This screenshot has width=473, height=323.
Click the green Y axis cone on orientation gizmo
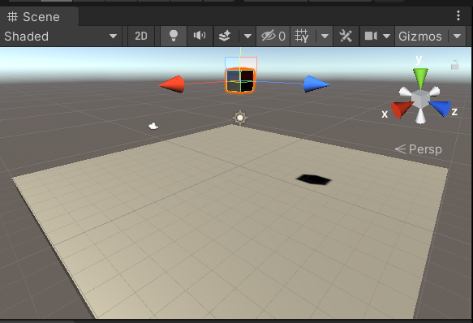420,78
